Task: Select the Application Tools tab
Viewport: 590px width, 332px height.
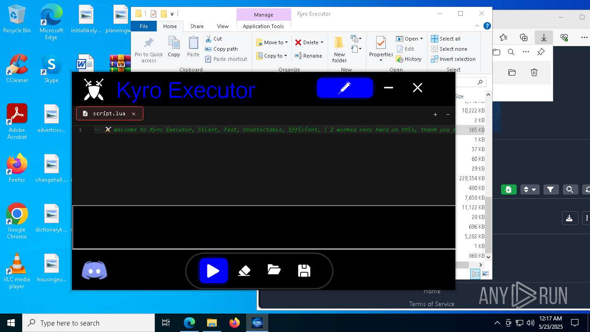Action: pos(263,26)
